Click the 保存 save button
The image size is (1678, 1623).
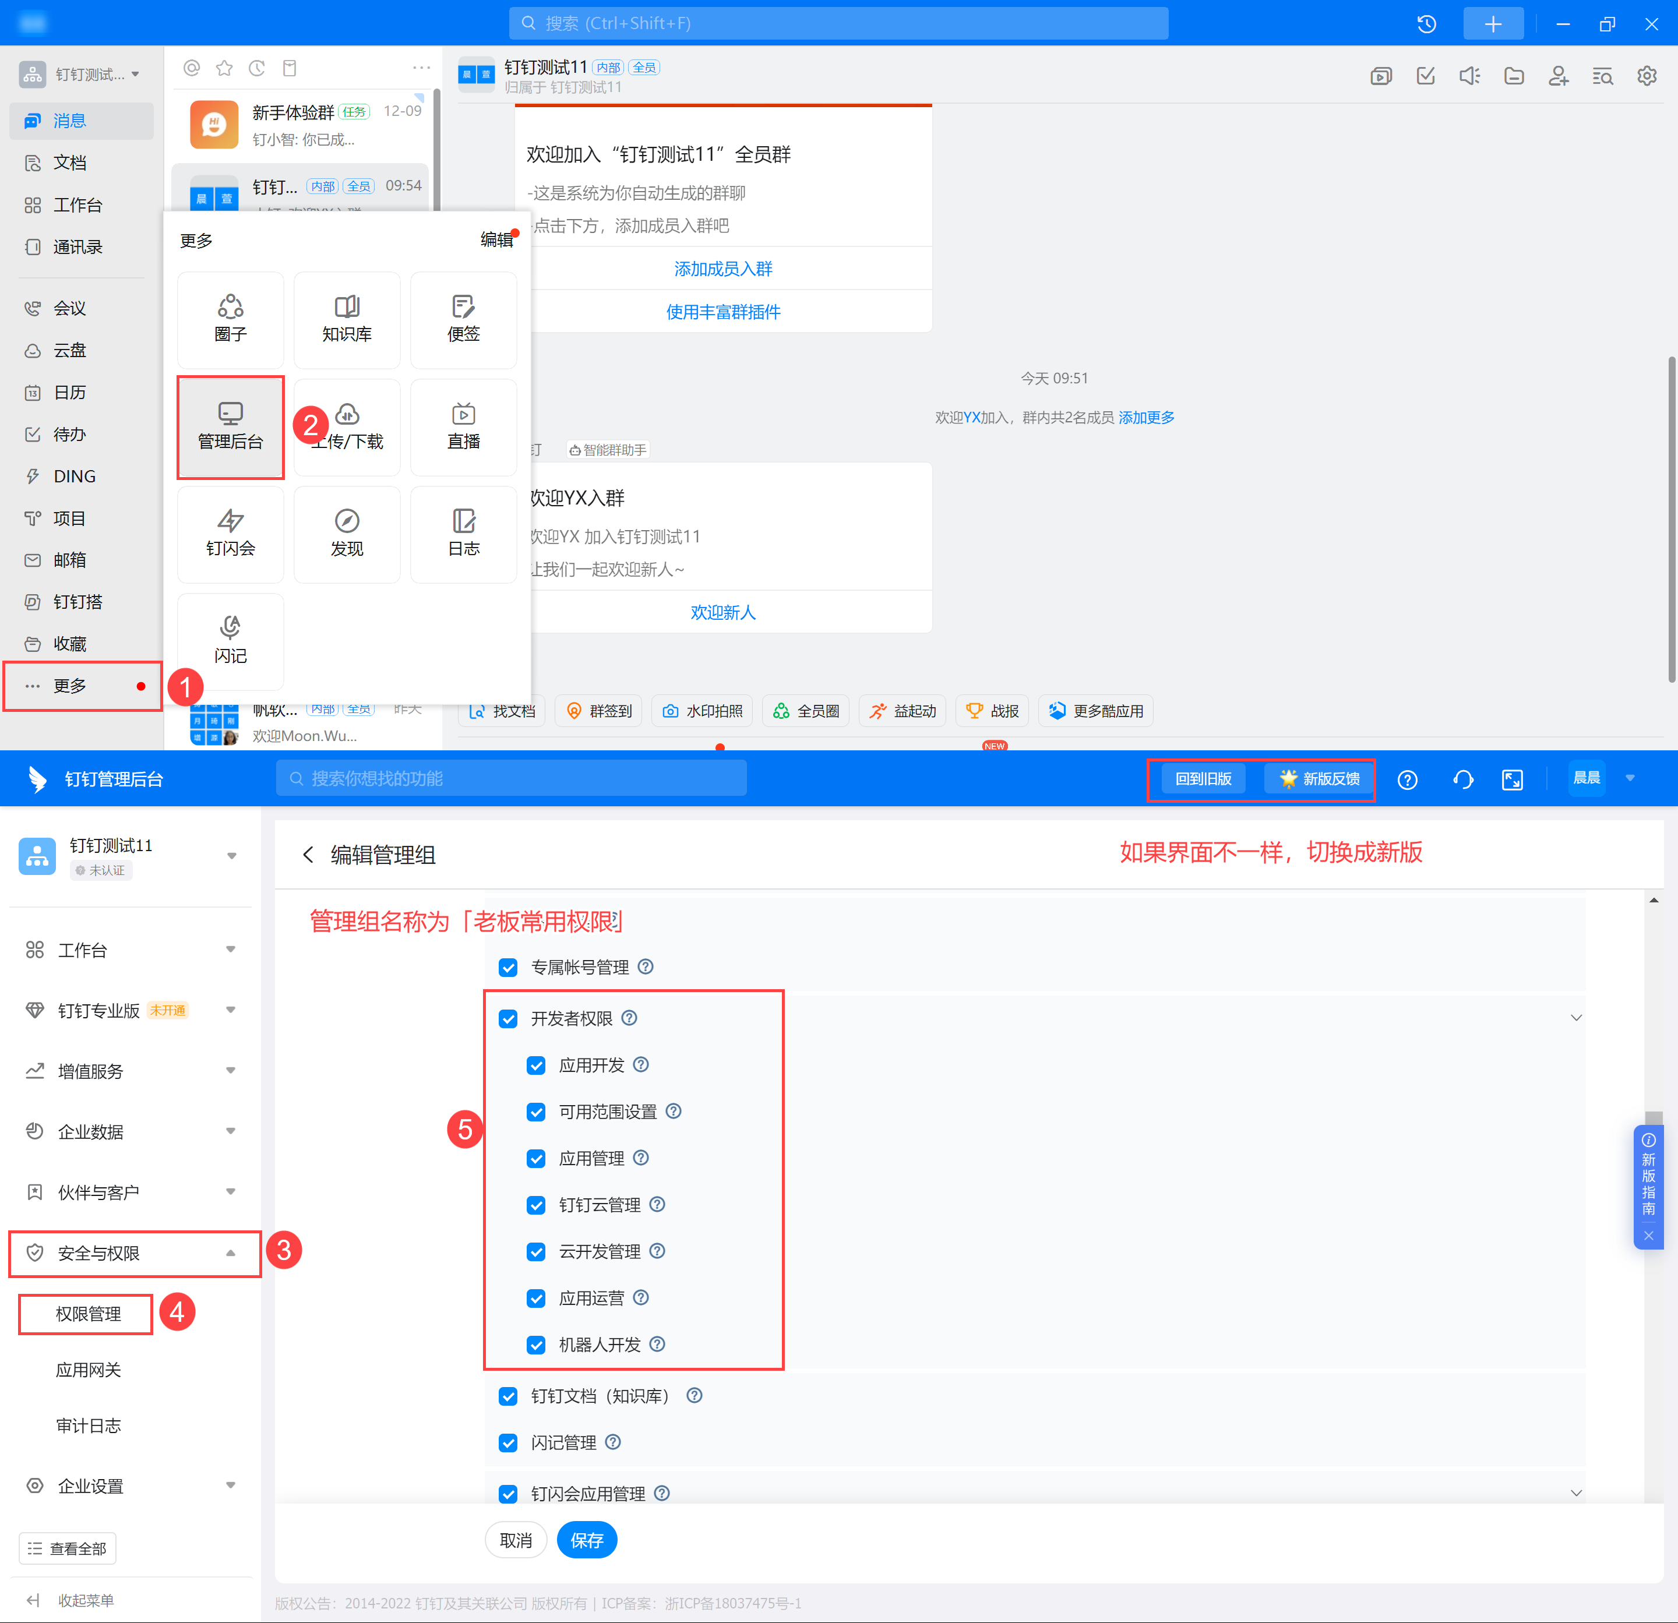(x=587, y=1541)
